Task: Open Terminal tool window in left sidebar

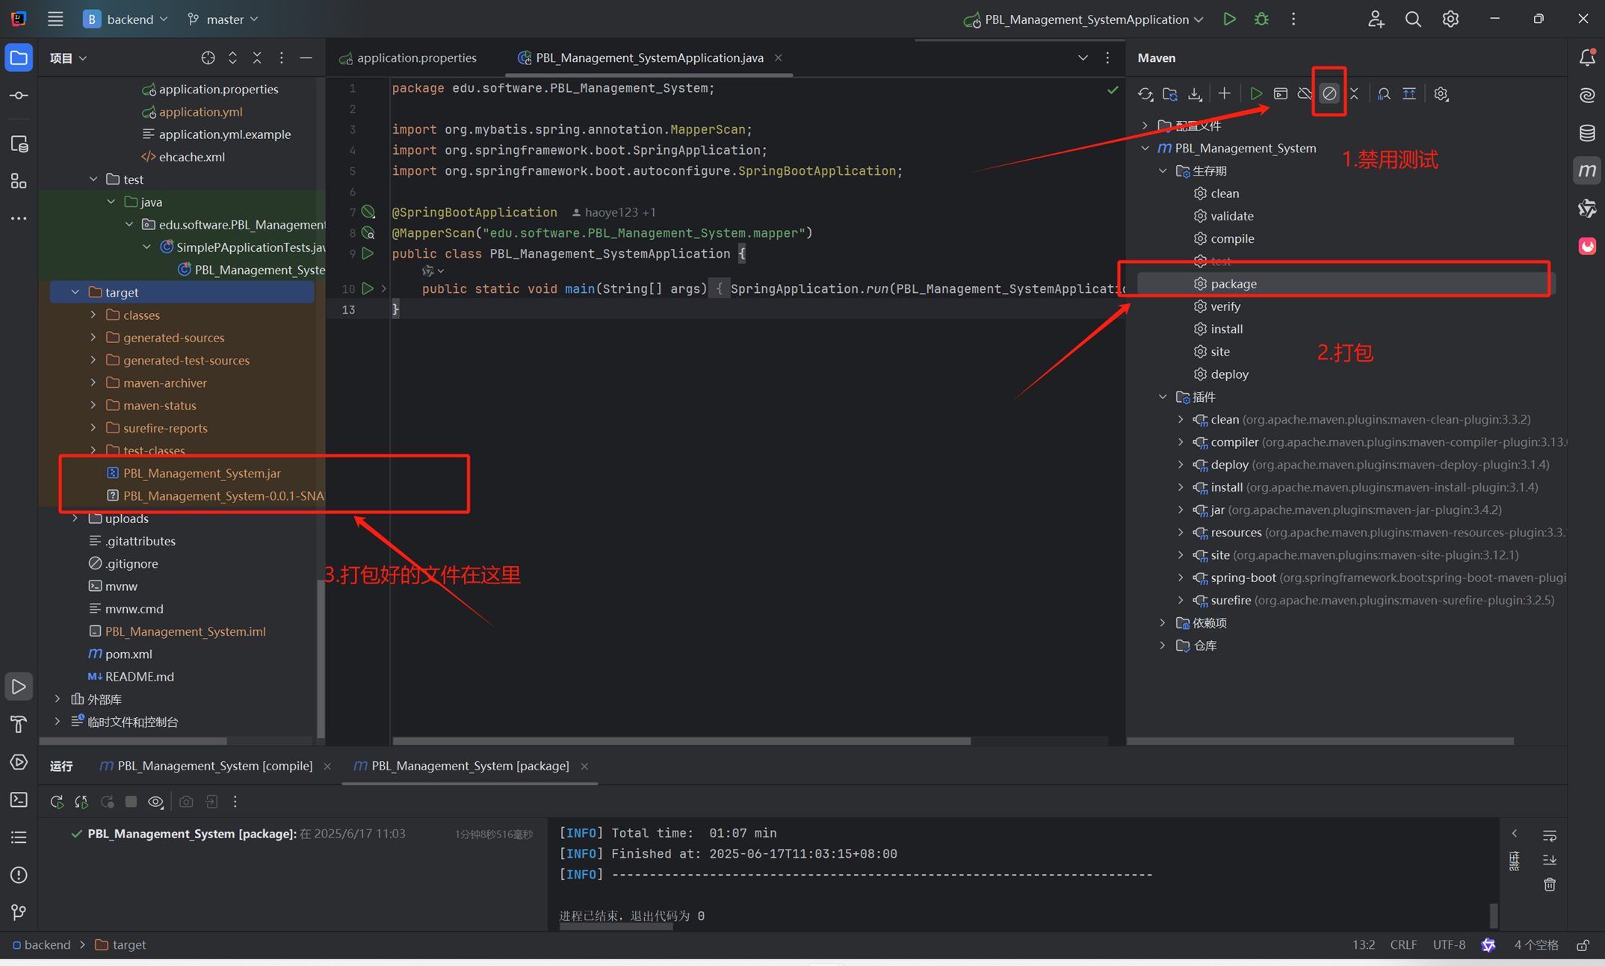Action: click(x=19, y=800)
